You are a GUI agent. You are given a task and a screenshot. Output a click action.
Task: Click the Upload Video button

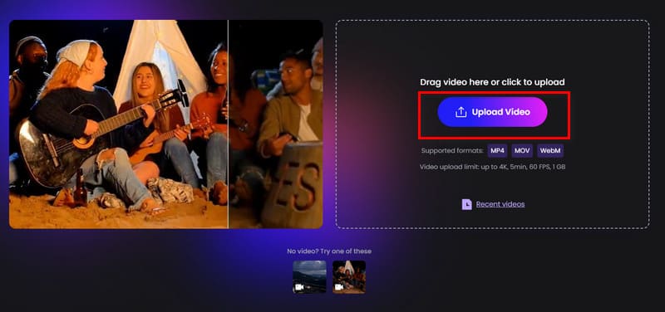[492, 112]
